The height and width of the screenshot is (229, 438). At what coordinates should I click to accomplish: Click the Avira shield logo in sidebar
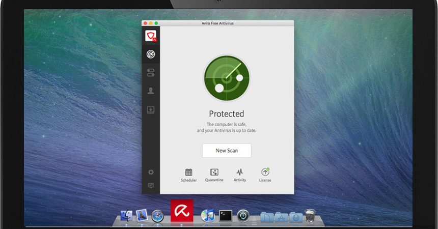pyautogui.click(x=151, y=36)
